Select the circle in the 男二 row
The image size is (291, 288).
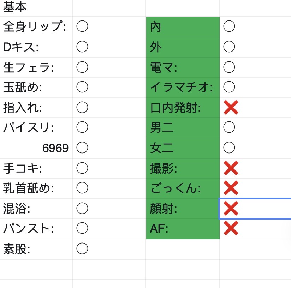pos(229,127)
